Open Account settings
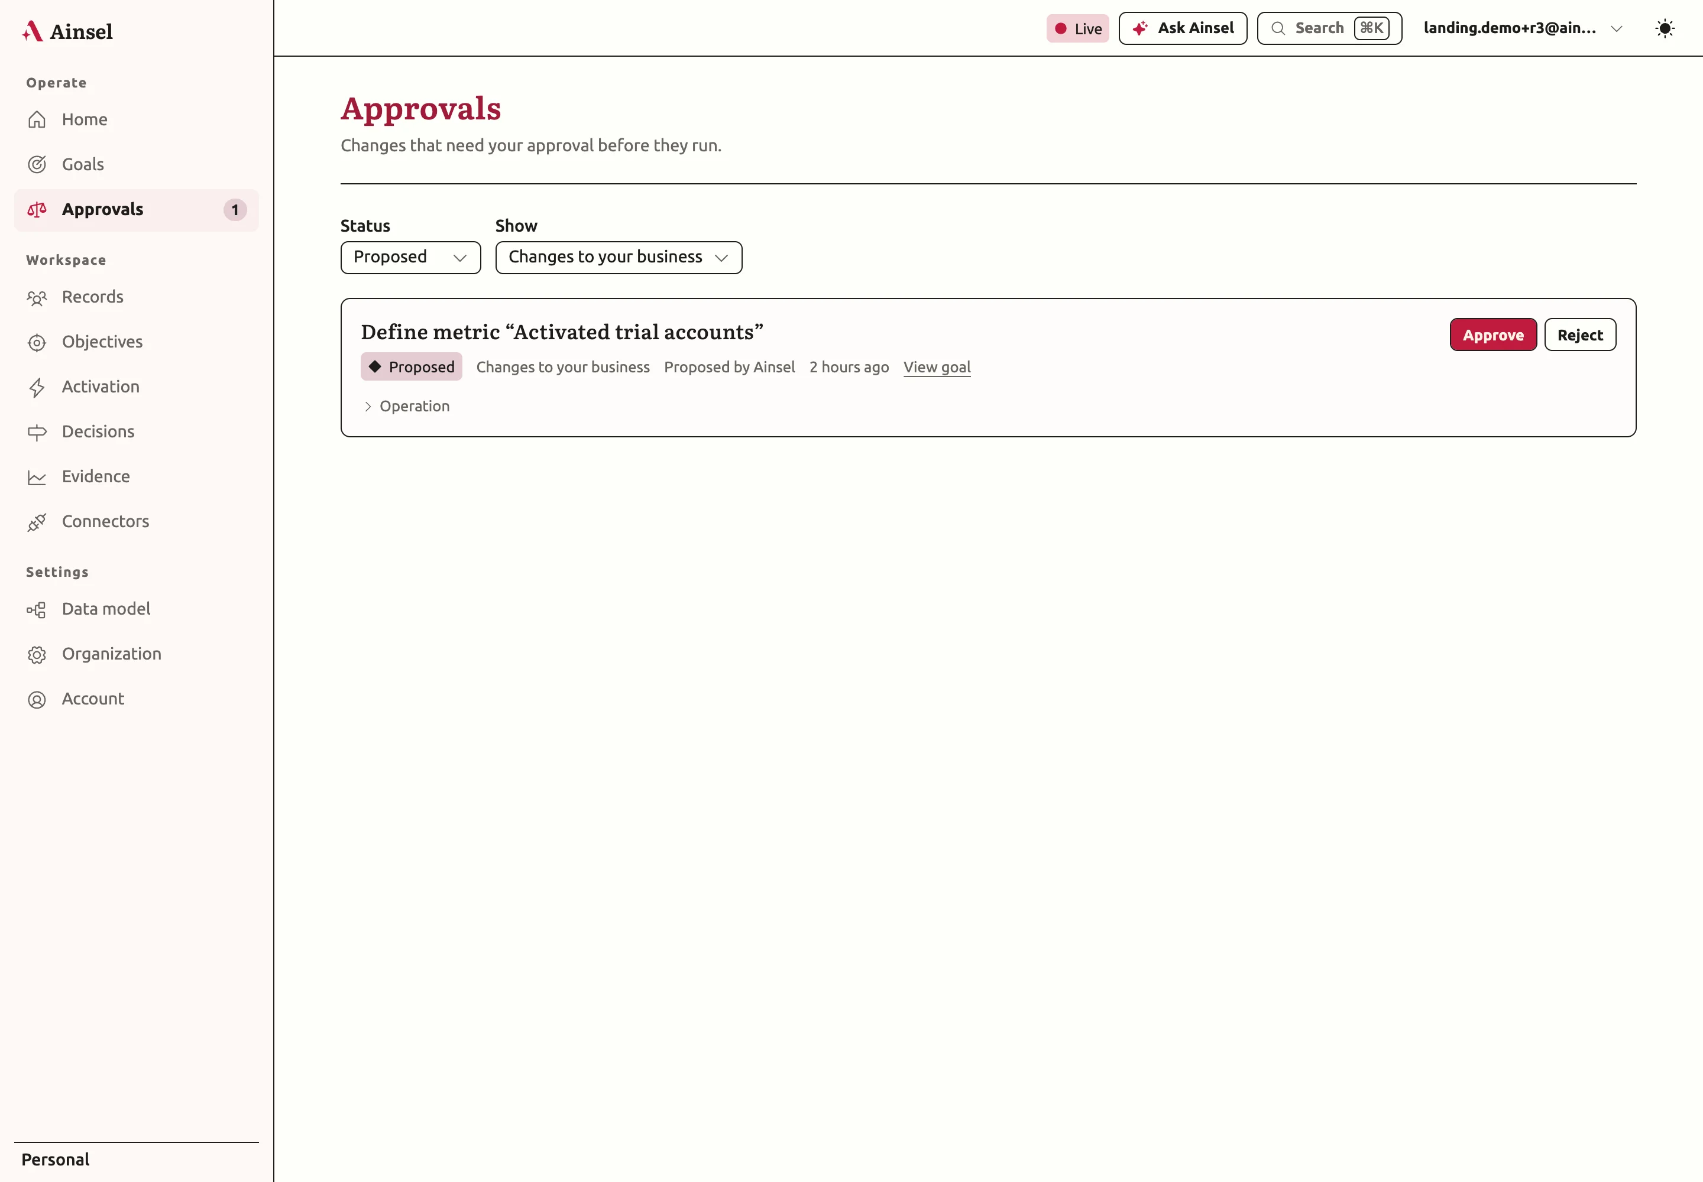1703x1182 pixels. click(x=137, y=699)
